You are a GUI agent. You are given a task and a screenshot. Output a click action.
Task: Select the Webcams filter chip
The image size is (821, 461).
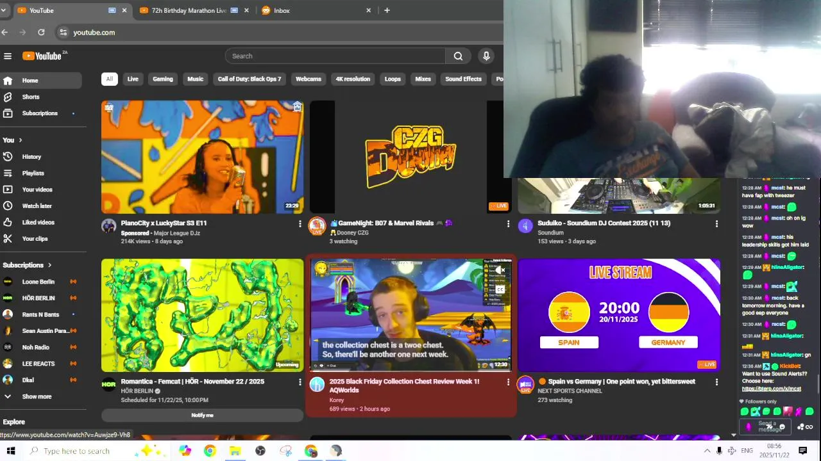click(309, 79)
